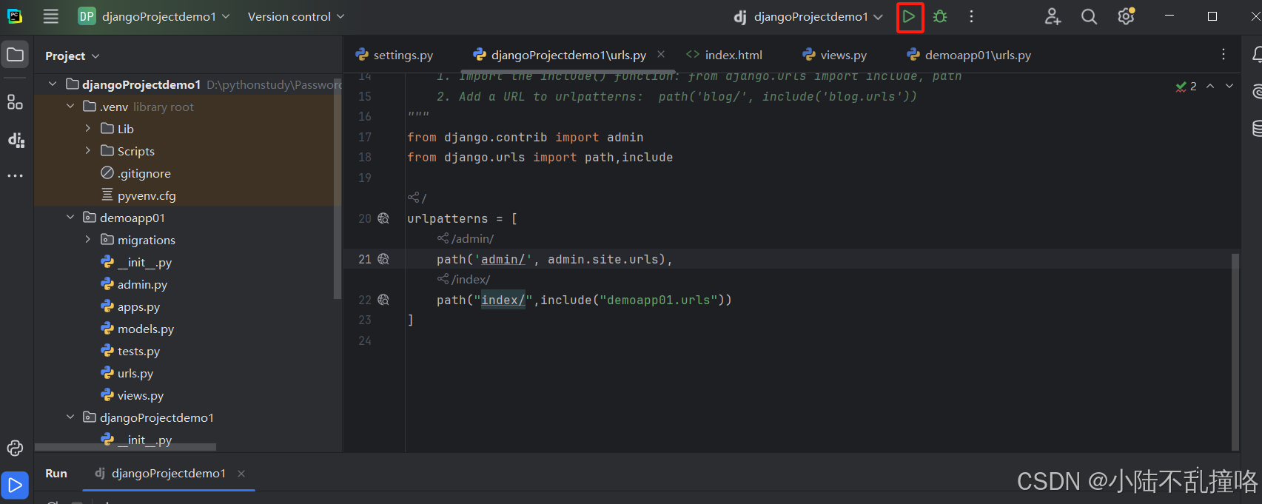Open apps.py in the project tree
1262x504 pixels.
[x=138, y=306]
